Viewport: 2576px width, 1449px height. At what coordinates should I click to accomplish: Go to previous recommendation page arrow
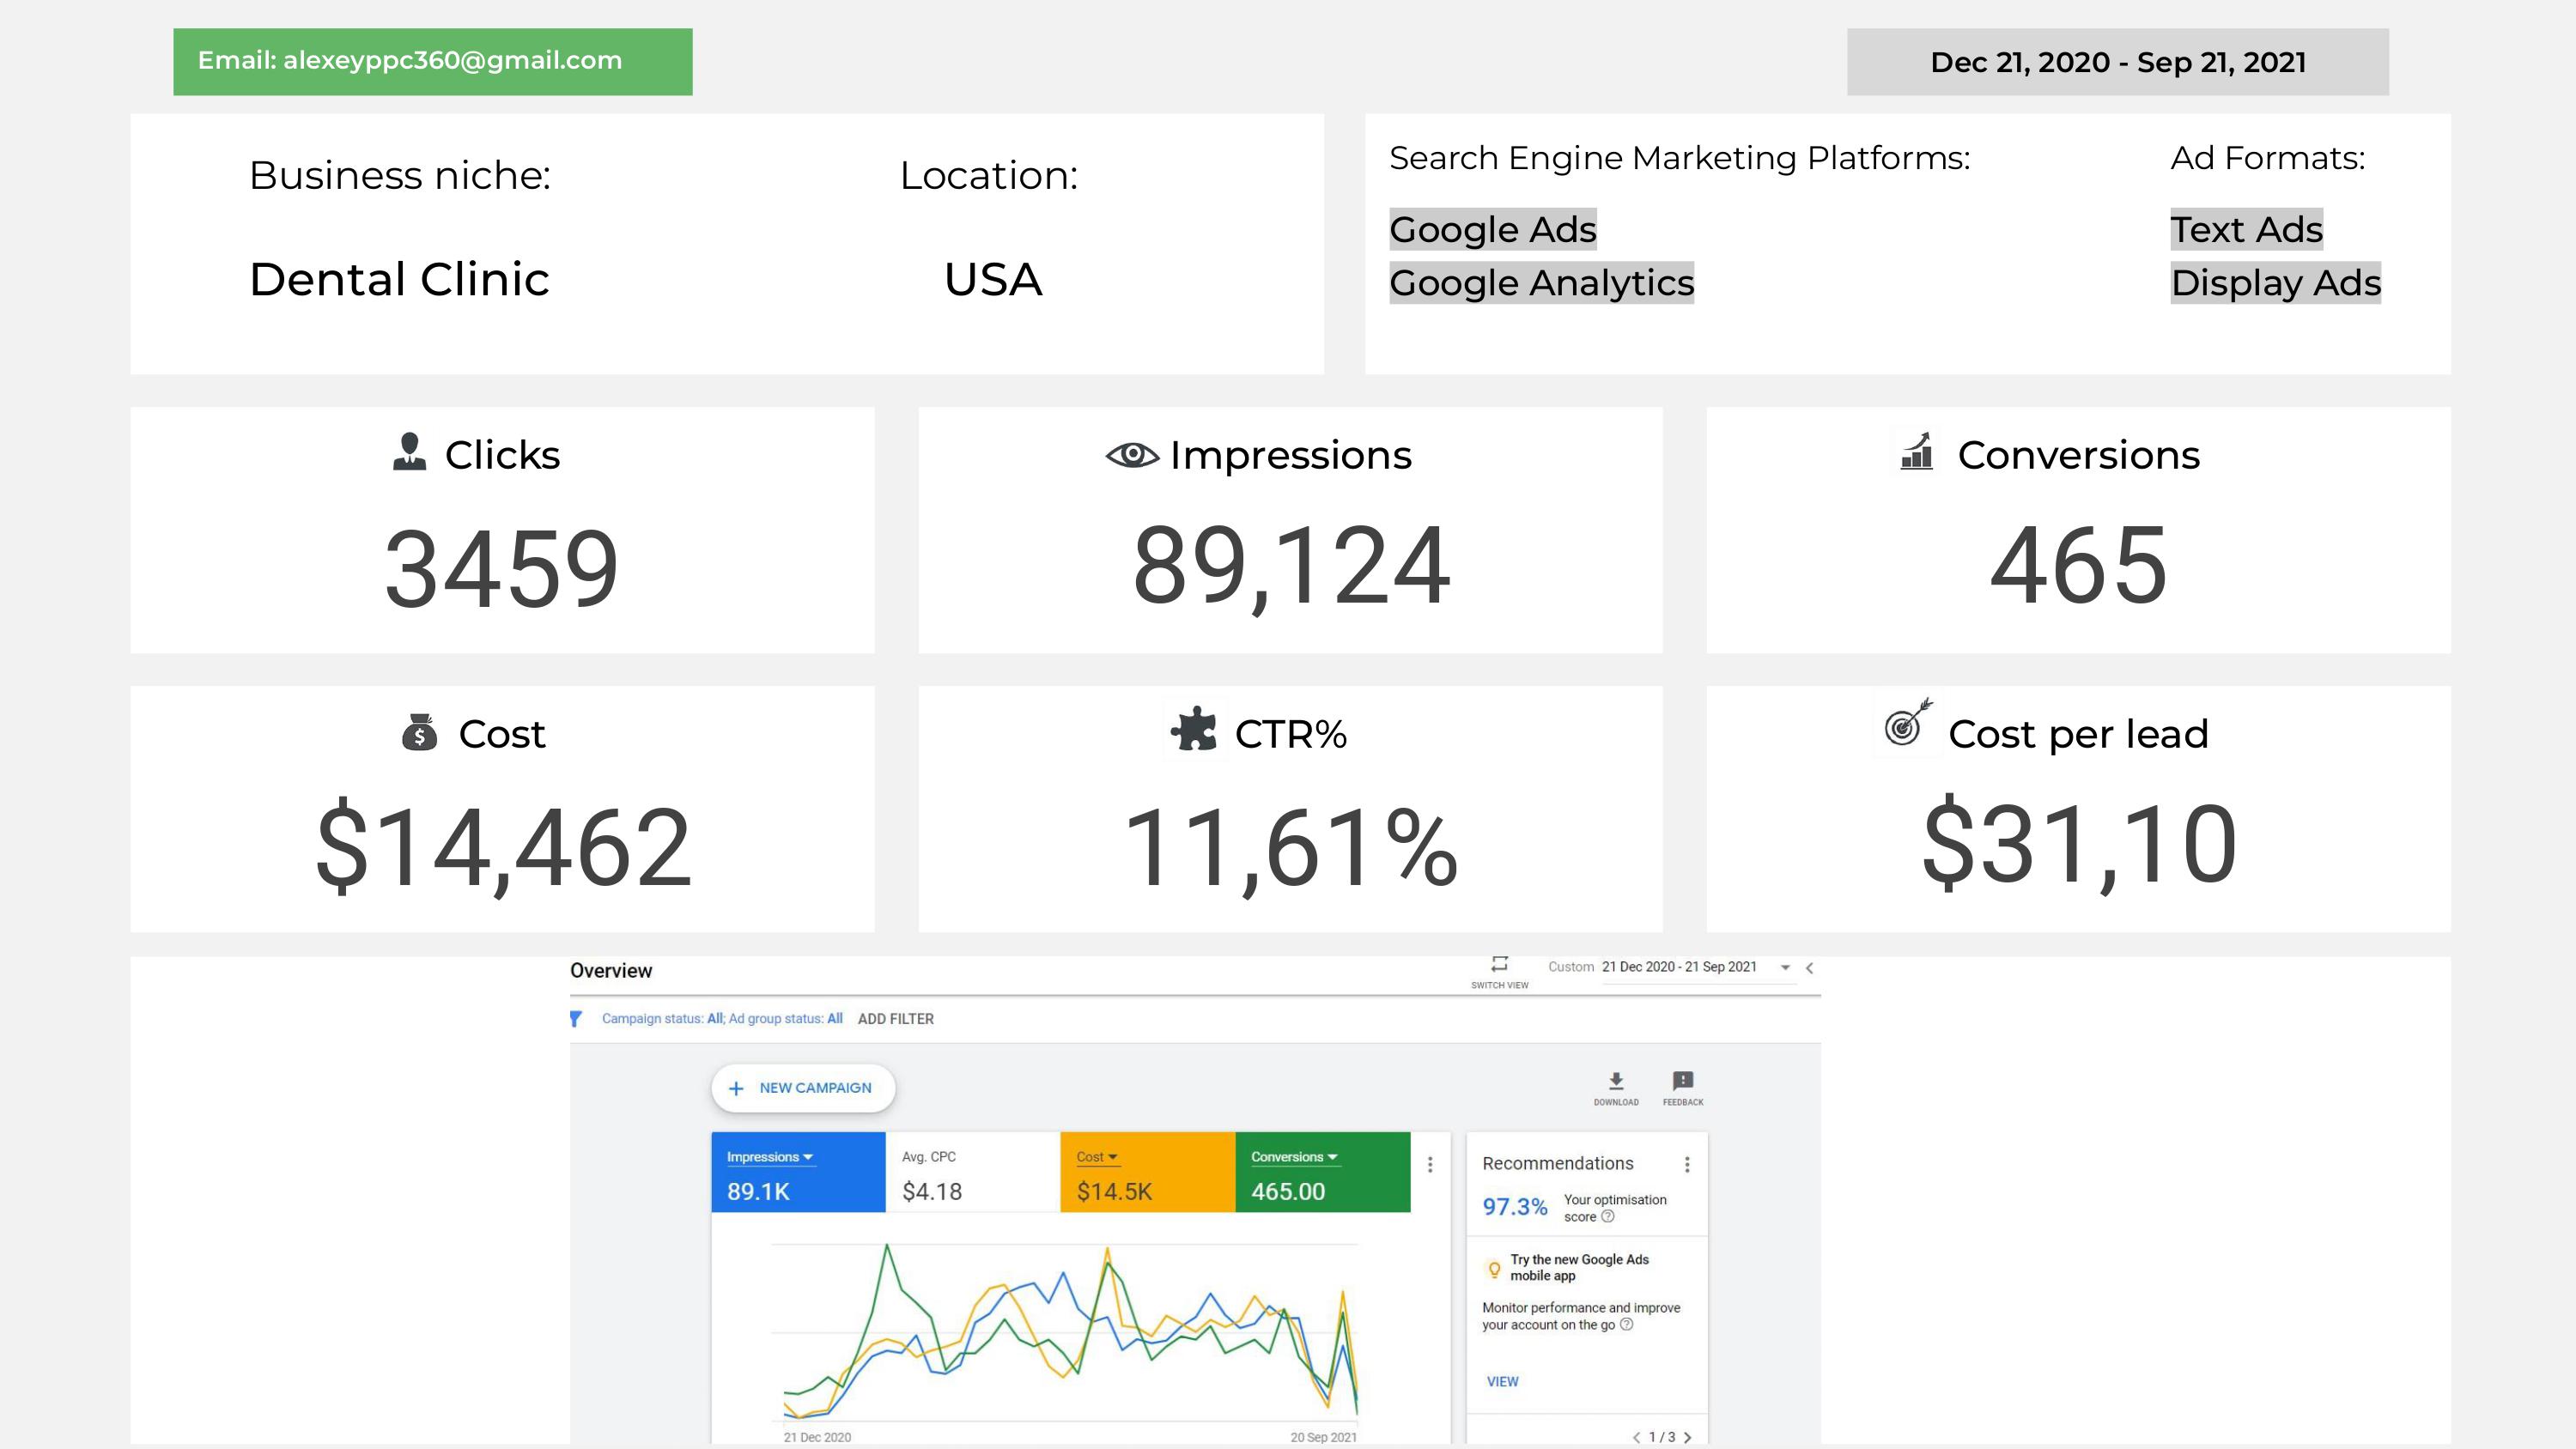(x=1636, y=1437)
